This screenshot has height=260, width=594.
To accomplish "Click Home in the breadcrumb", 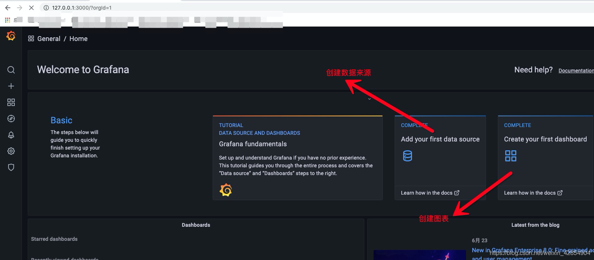I will click(x=78, y=39).
